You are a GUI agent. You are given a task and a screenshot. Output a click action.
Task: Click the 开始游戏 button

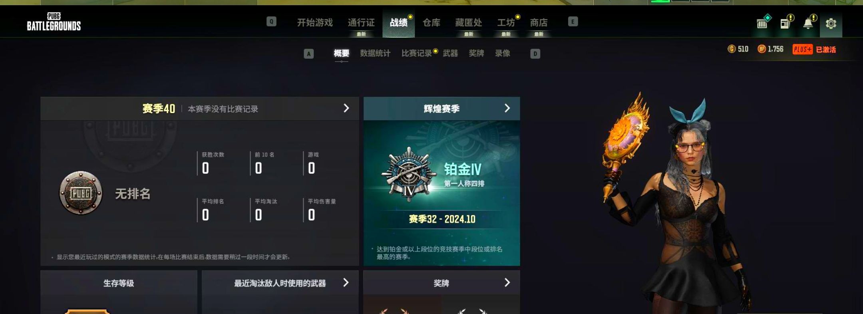coord(315,23)
